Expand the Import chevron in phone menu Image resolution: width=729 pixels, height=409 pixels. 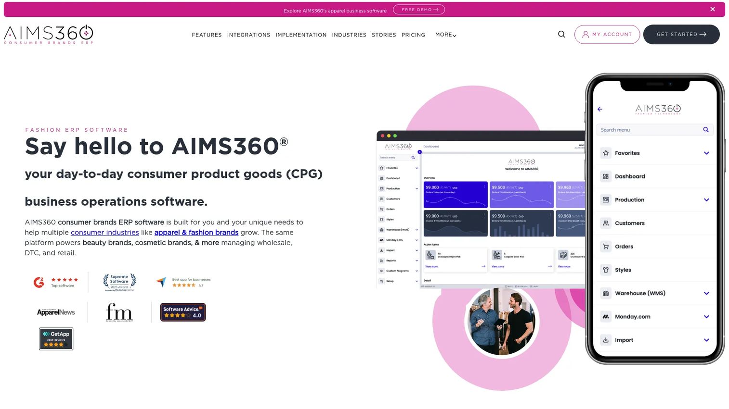706,340
